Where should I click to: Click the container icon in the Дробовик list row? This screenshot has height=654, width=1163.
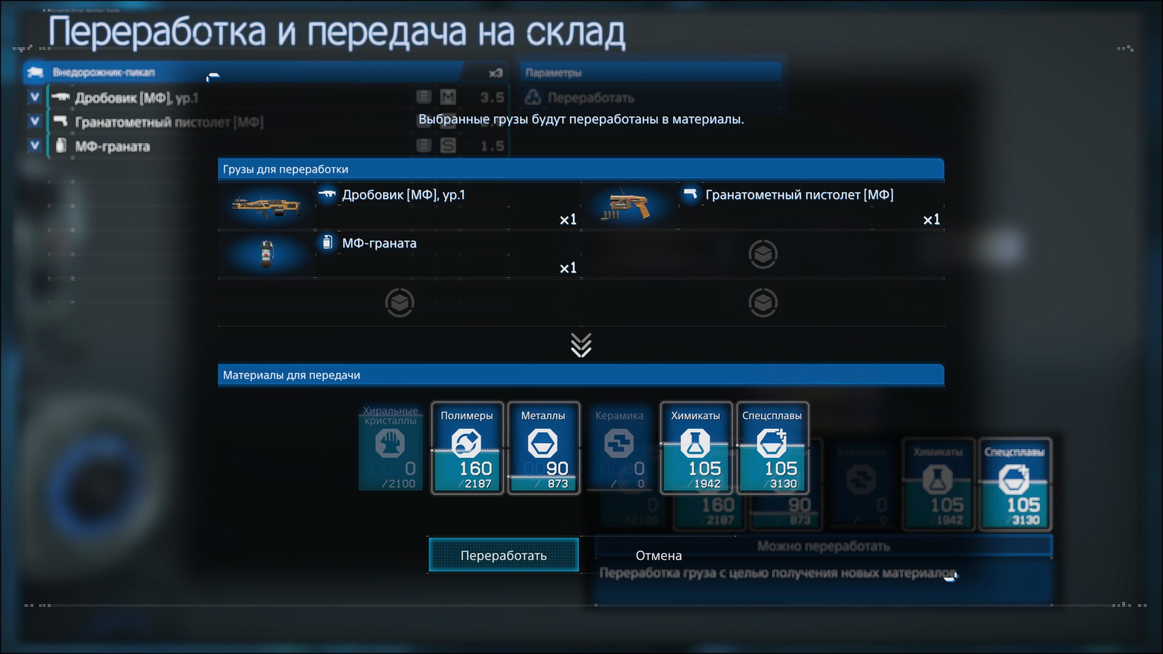point(424,97)
